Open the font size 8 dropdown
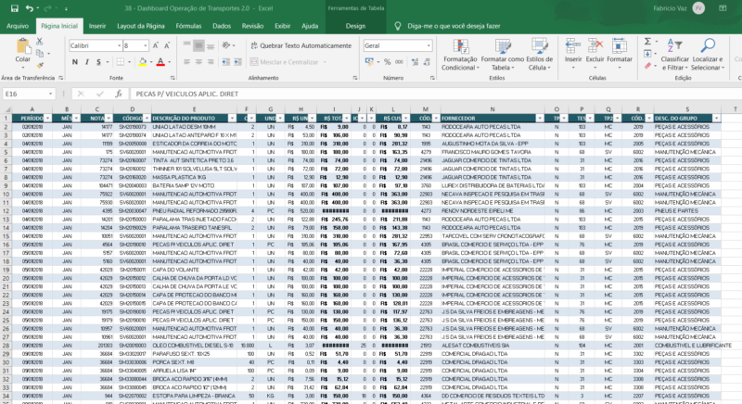742x404 pixels. pyautogui.click(x=146, y=45)
